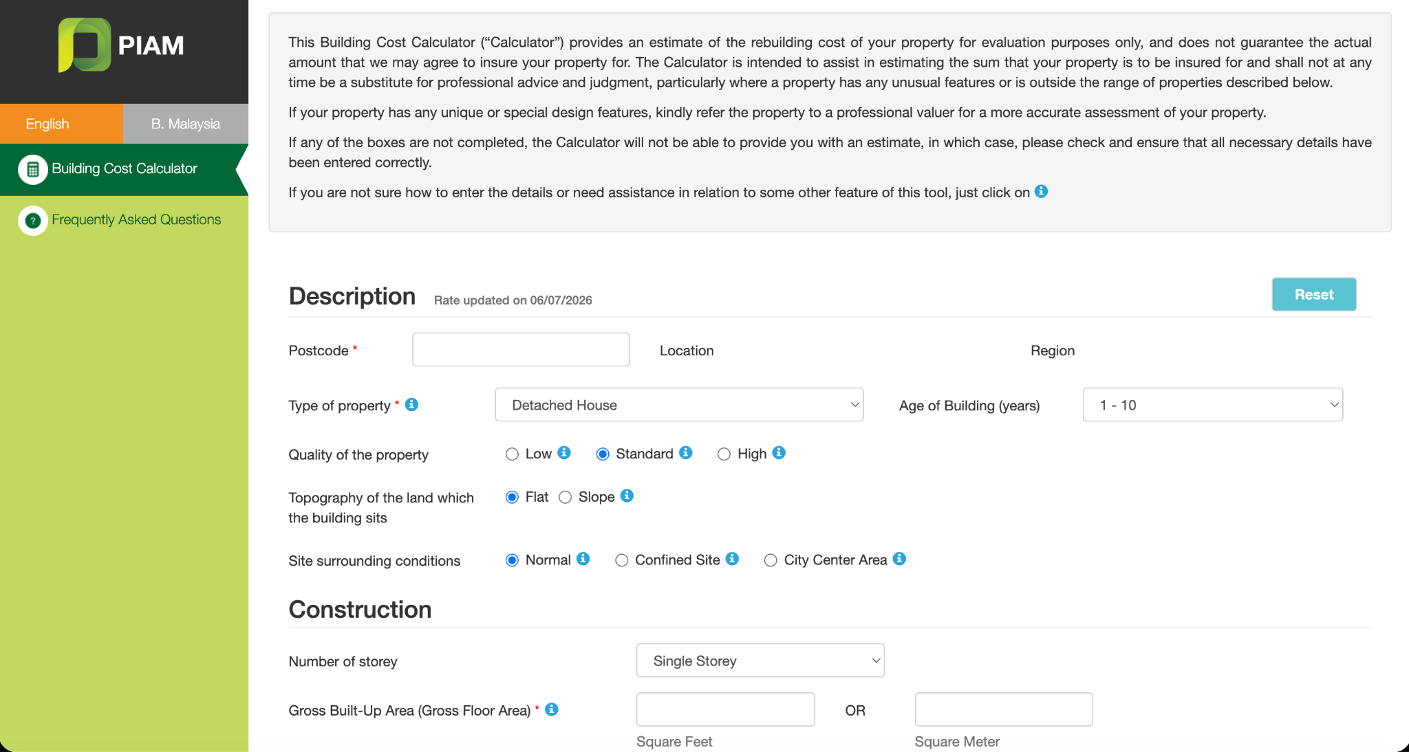Viewport: 1409px width, 752px height.
Task: Select the English language tab
Action: coord(62,124)
